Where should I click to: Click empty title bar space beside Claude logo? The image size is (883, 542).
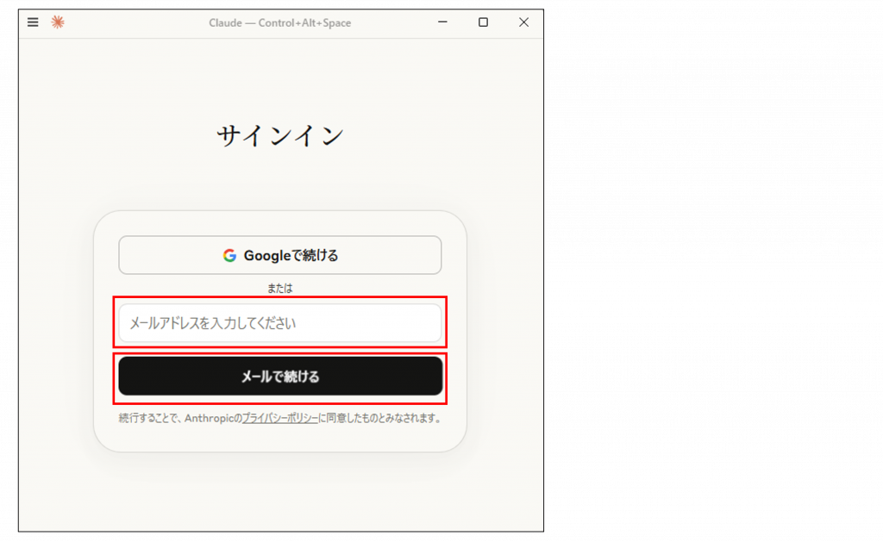(129, 22)
